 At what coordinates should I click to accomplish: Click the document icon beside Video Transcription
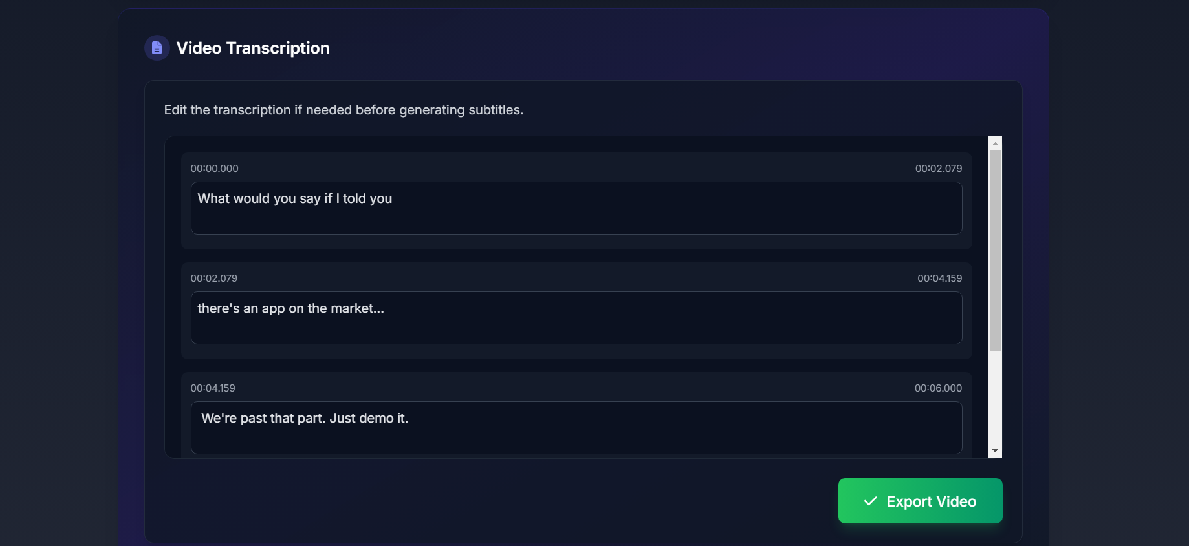[157, 48]
